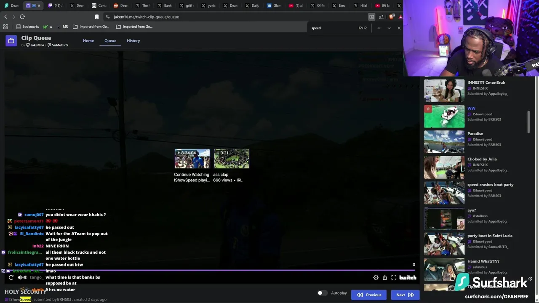This screenshot has height=303, width=539.
Task: Open the IShowSpeed channel link below player
Action: coord(20,299)
